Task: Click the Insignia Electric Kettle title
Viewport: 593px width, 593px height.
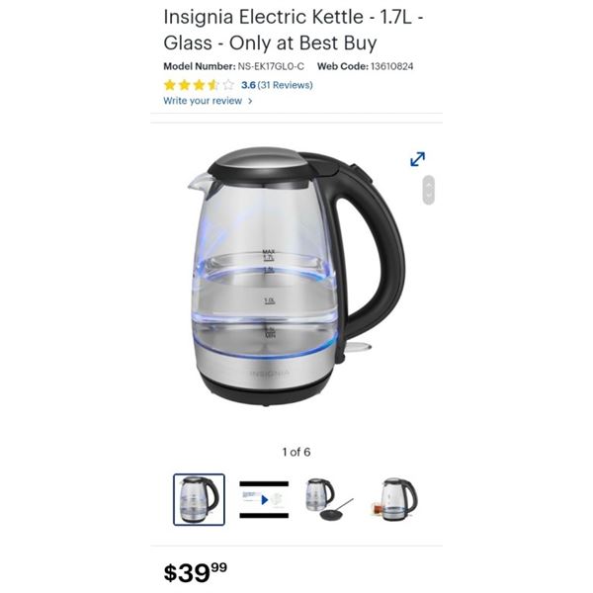Action: pyautogui.click(x=294, y=30)
